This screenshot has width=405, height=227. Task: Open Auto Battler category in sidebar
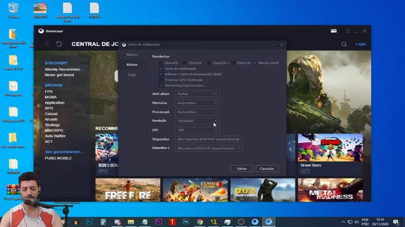tap(55, 136)
